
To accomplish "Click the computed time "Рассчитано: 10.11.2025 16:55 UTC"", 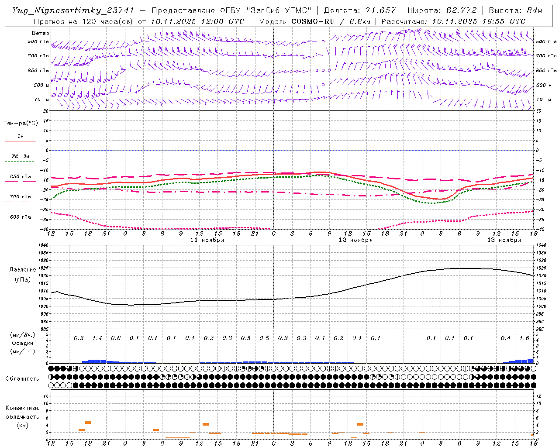I will tap(453, 21).
